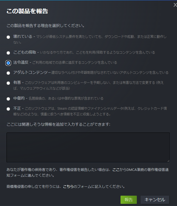Click the bold アダルトコンテンツ label text
This screenshot has height=206, width=177.
pos(30,72)
